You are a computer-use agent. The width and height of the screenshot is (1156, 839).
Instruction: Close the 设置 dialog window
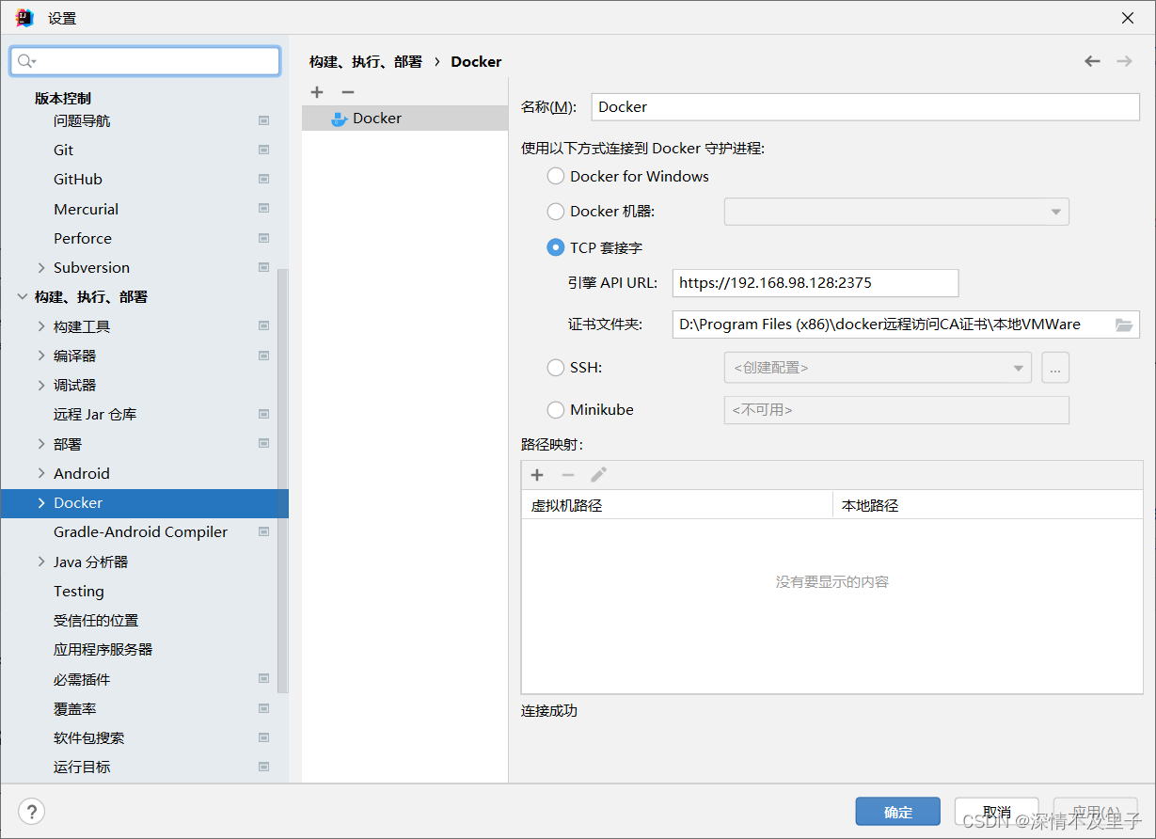click(1128, 18)
